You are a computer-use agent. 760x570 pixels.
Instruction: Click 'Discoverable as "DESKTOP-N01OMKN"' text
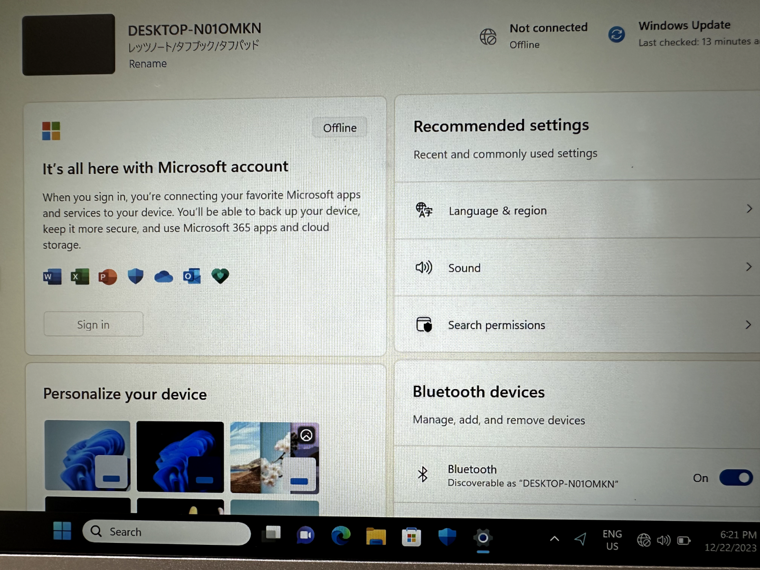533,484
